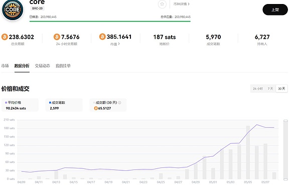The width and height of the screenshot is (301, 189).
Task: Click info icon next to 成交额 (30 天)
Action: (x=119, y=103)
